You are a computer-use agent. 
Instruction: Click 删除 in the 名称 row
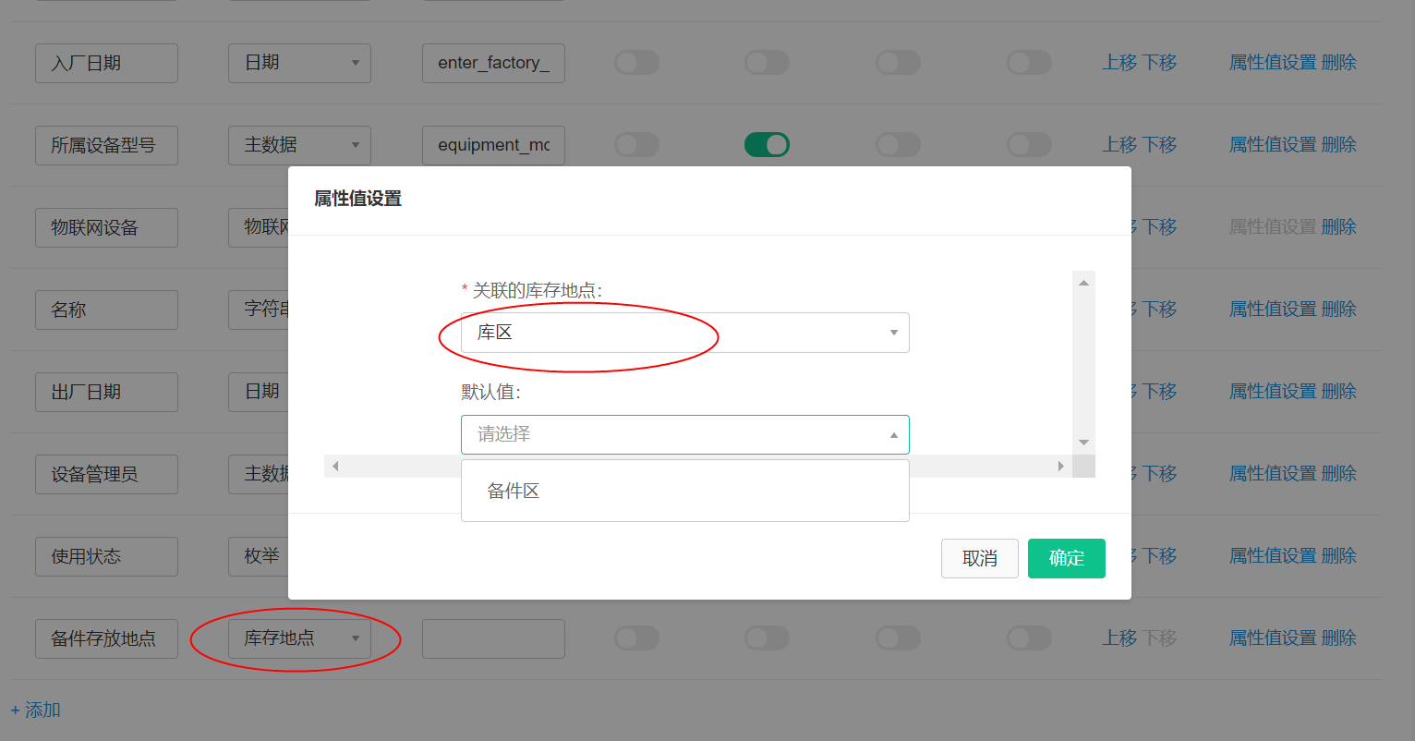(1339, 310)
